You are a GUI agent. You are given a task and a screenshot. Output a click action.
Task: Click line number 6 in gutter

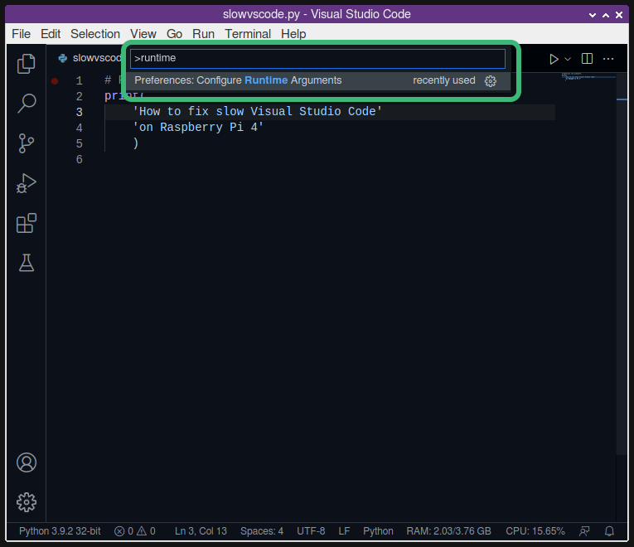(80, 159)
